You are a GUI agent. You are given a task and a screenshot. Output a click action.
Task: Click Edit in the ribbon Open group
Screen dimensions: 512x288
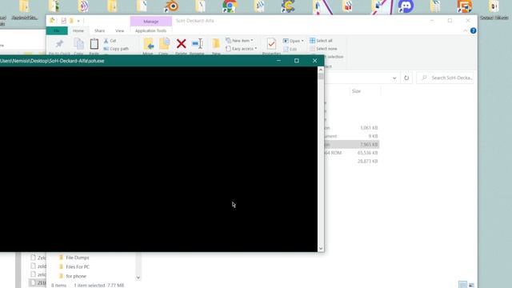pyautogui.click(x=290, y=49)
